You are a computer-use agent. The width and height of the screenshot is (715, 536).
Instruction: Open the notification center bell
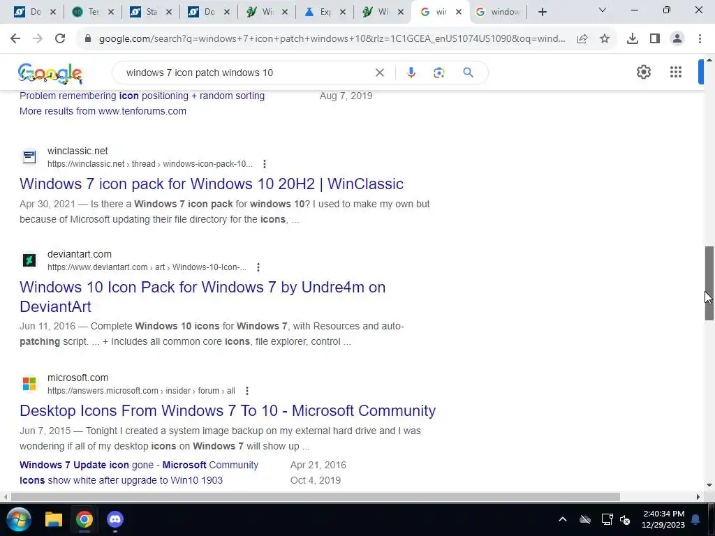coord(696,519)
